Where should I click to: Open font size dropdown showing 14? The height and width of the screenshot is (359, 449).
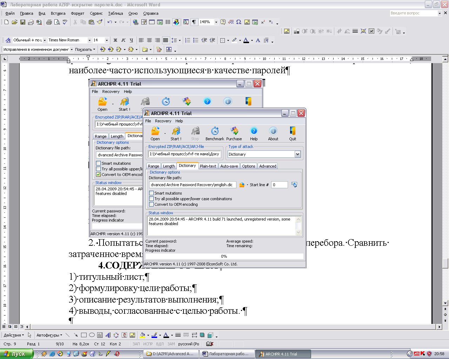(x=107, y=40)
